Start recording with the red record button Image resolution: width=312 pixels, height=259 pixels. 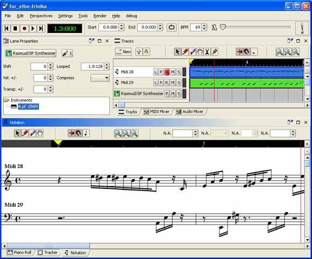(x=24, y=29)
